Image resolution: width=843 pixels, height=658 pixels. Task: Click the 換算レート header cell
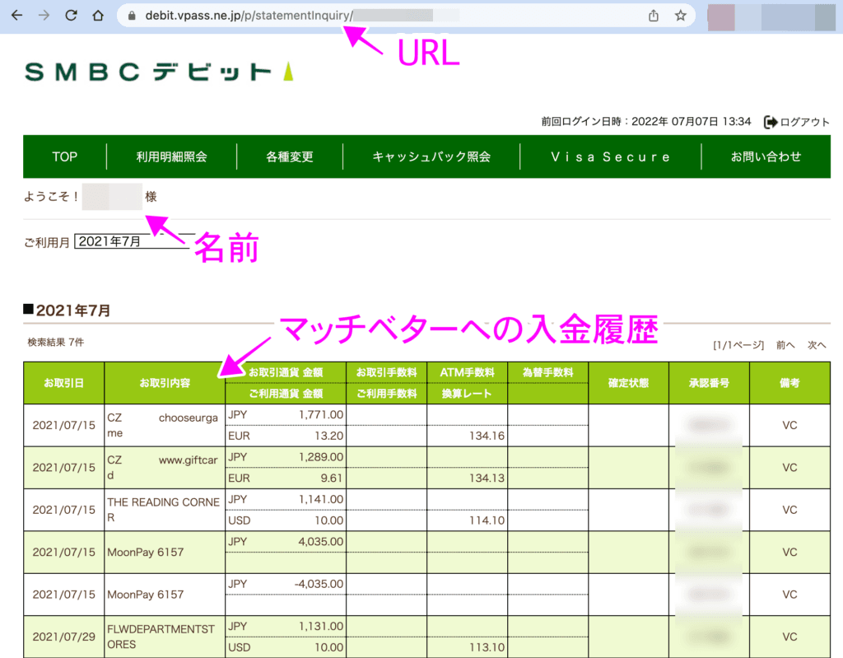tap(468, 394)
